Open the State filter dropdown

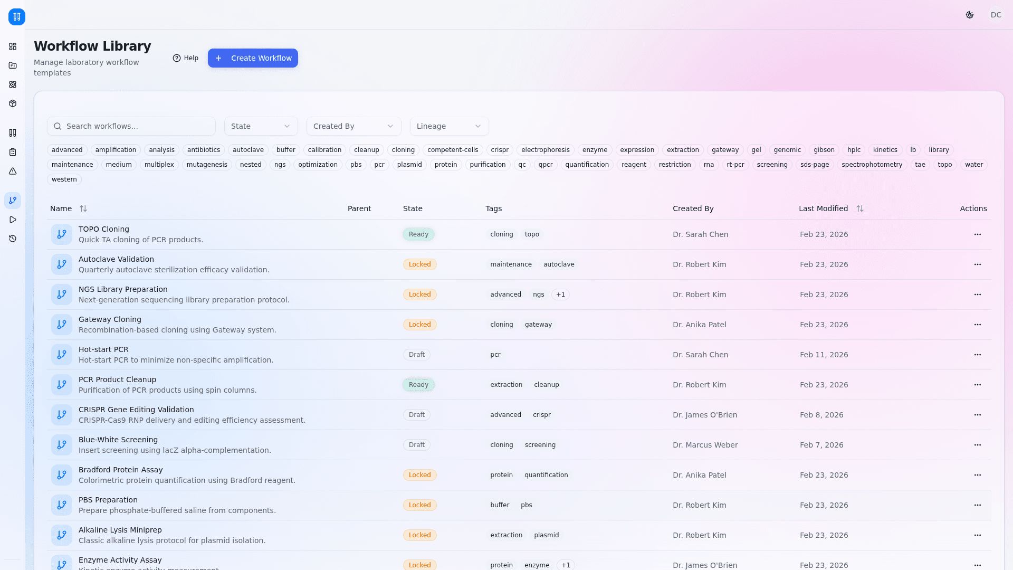tap(261, 126)
